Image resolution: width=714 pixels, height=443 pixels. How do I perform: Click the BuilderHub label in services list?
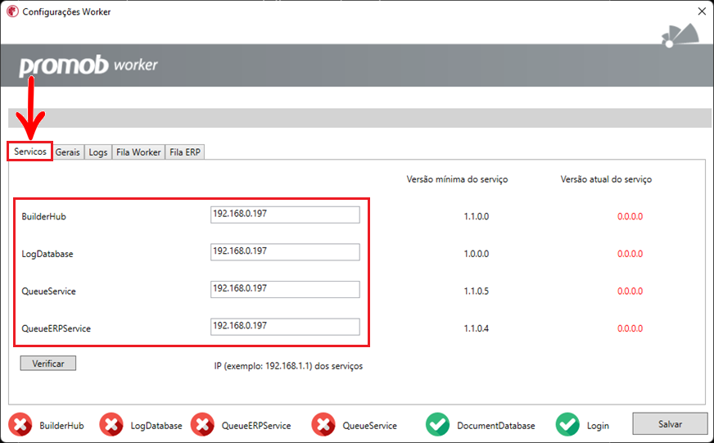click(43, 216)
